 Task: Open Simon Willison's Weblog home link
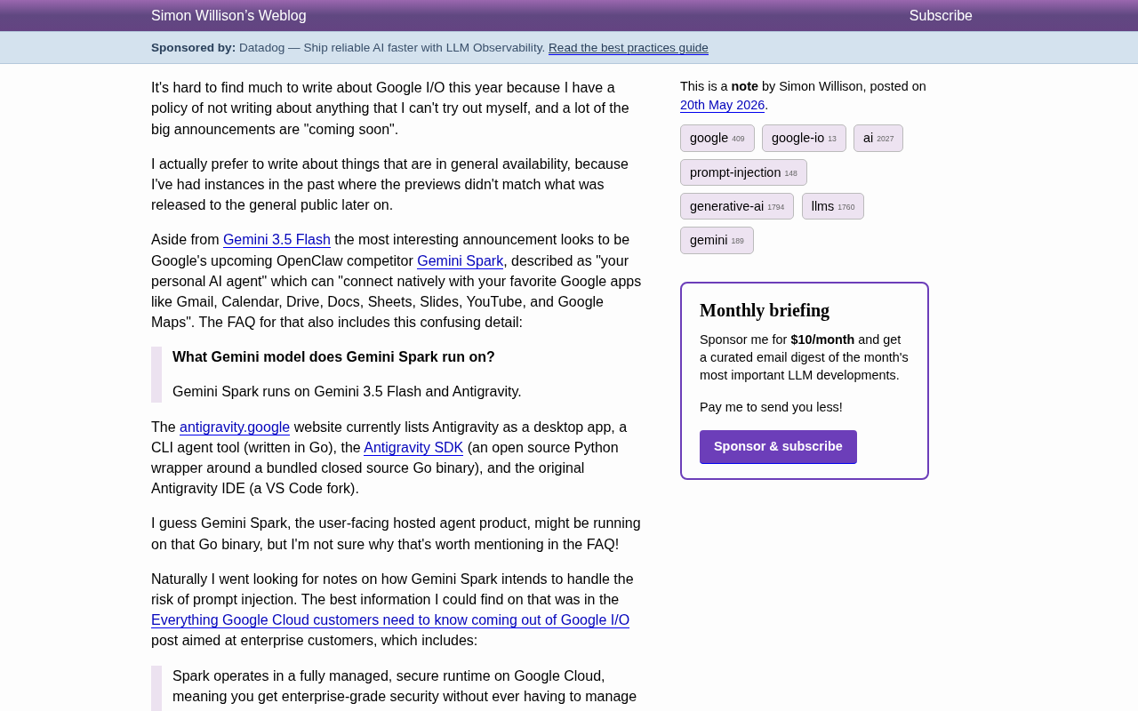(228, 15)
